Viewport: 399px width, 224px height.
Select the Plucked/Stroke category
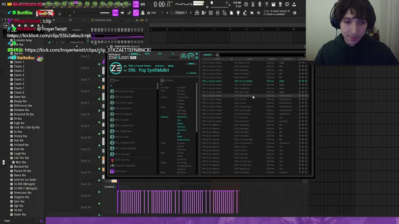tap(183, 140)
